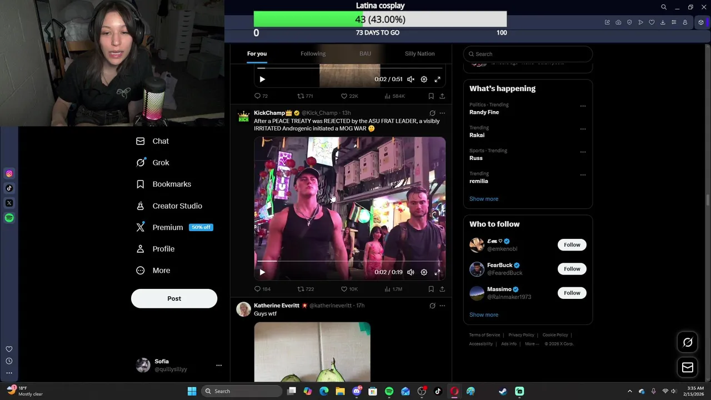
Task: Expand KickChamp video to fullscreen
Action: (x=437, y=272)
